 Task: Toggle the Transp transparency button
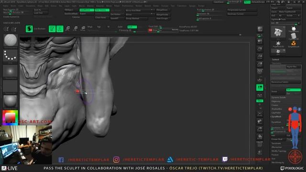260,152
